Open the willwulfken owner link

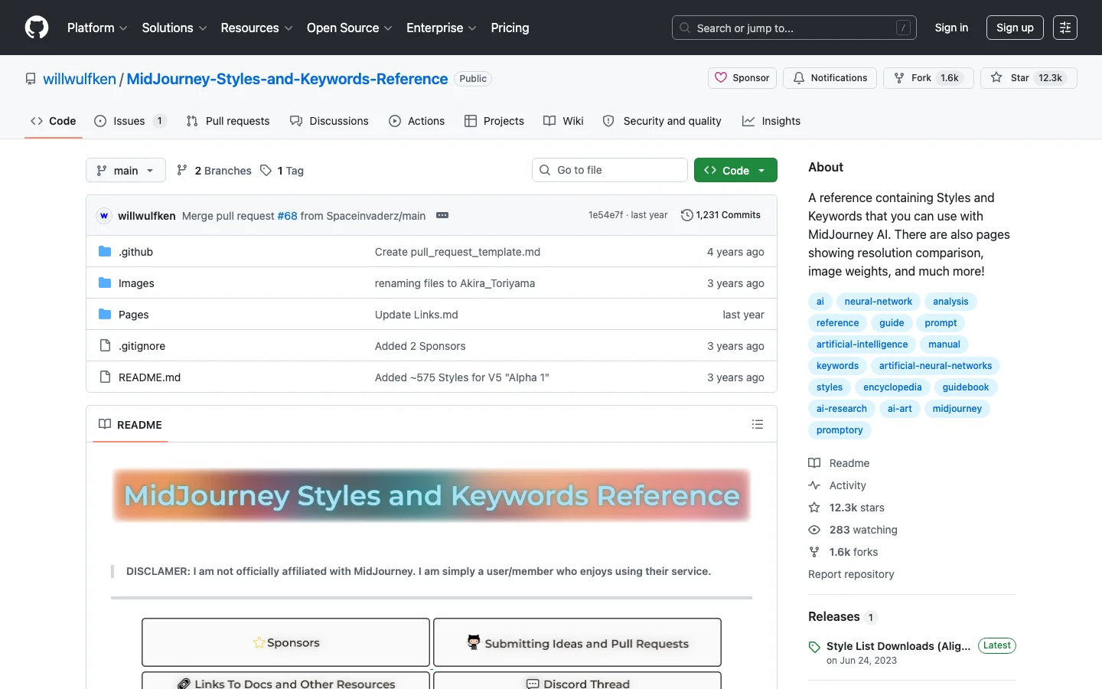80,79
